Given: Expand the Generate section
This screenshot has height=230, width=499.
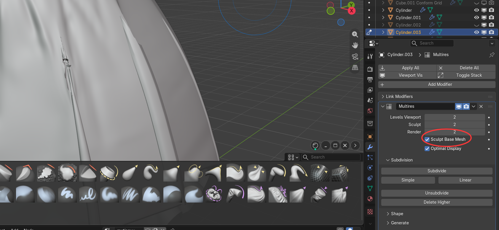Looking at the screenshot, I should [388, 223].
